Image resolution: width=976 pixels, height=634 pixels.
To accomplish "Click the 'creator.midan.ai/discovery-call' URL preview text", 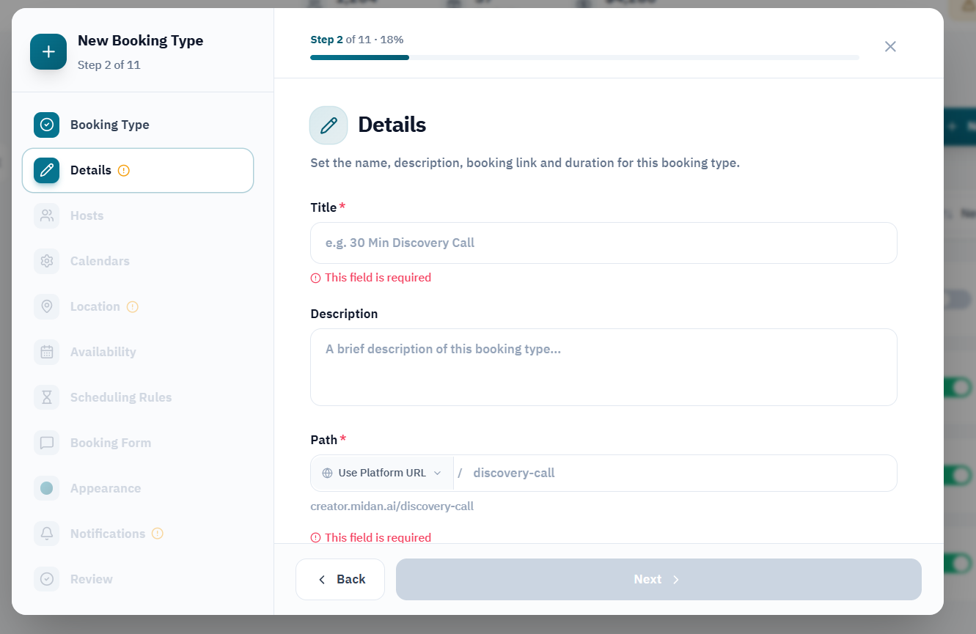I will click(x=392, y=506).
